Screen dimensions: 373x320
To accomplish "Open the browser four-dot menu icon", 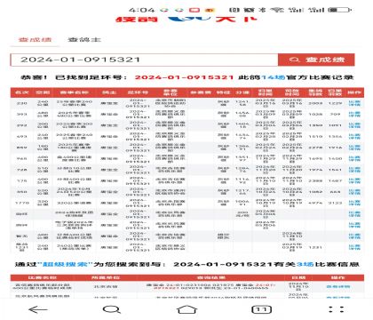I will click(337, 309).
